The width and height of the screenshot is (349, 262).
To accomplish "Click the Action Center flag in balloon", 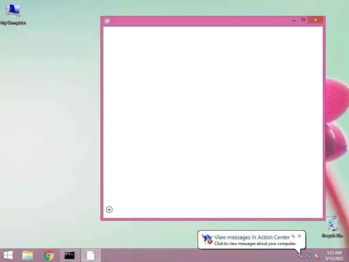I will (x=207, y=239).
